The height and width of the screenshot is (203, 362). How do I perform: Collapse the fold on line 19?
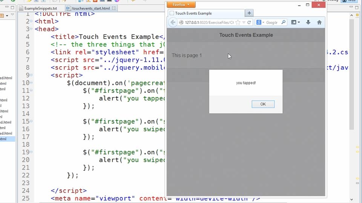31,152
